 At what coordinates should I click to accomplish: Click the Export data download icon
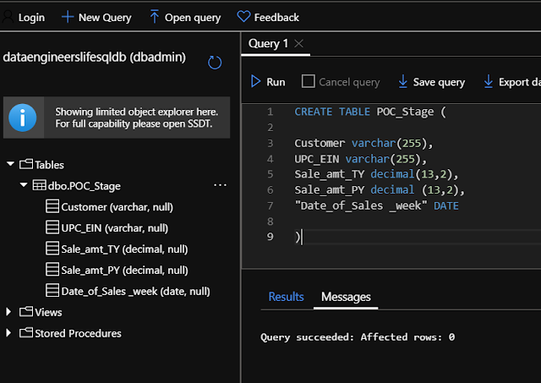click(x=489, y=81)
